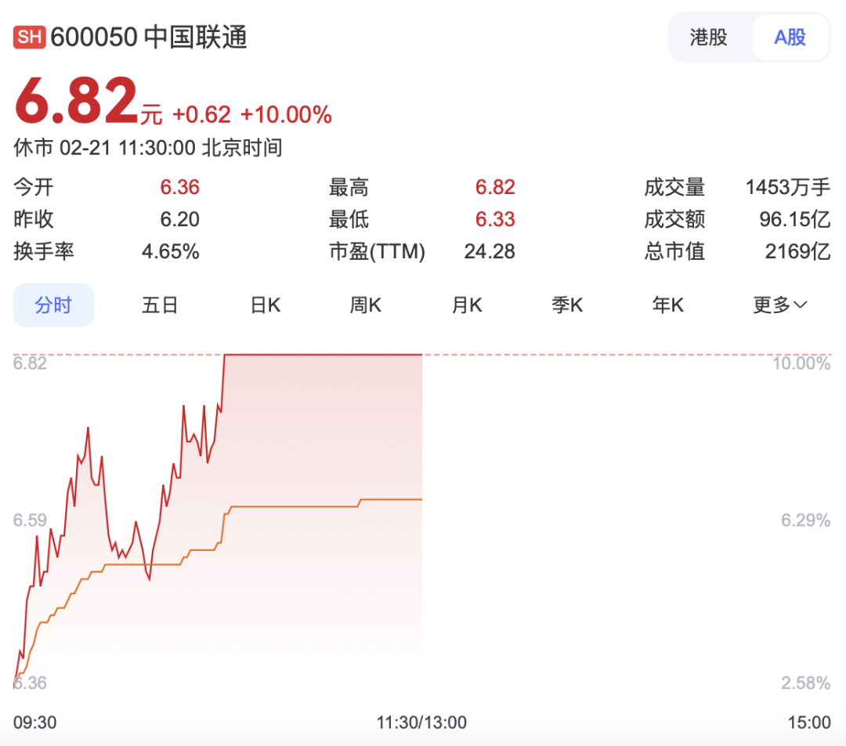Viewport: 846px width, 746px height.
Task: Click the 6.29% percent axis label
Action: tap(805, 520)
